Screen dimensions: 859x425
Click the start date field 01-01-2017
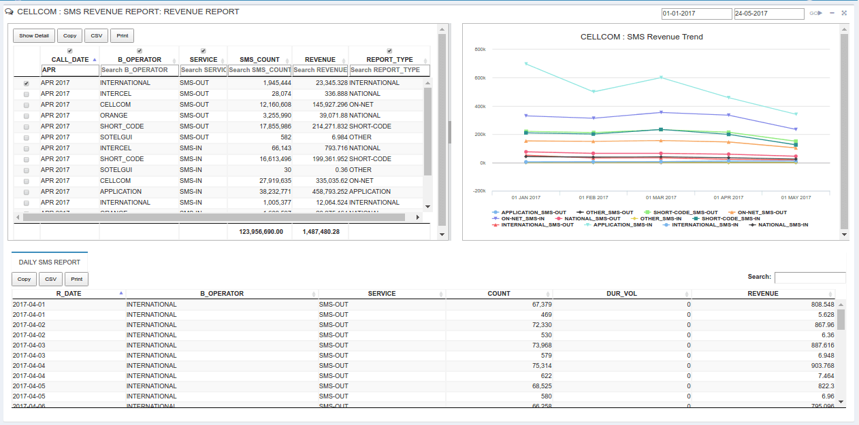696,14
